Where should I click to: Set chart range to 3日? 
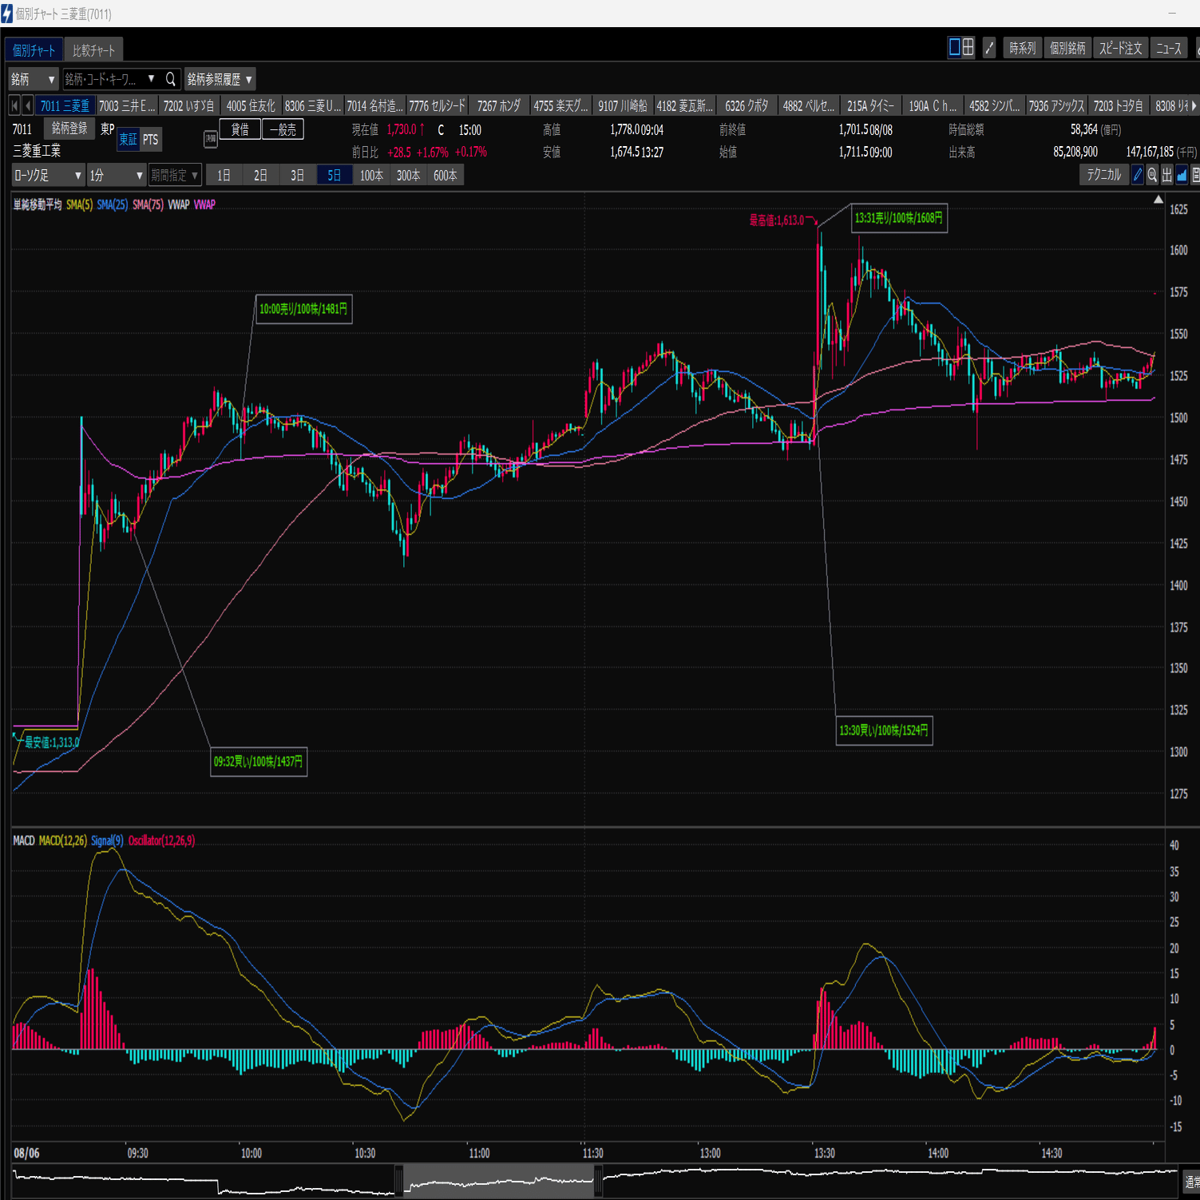(x=298, y=176)
